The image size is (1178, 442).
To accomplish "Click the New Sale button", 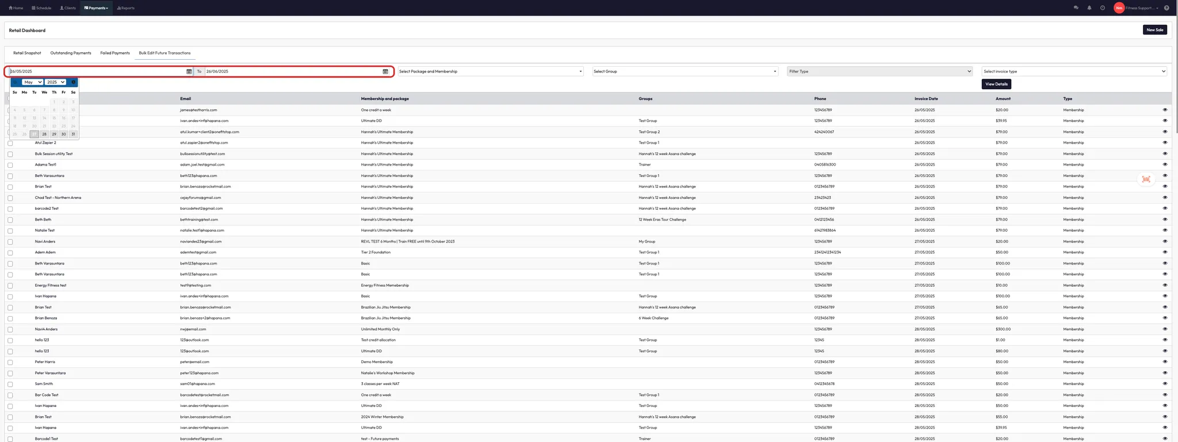I will (x=1154, y=30).
